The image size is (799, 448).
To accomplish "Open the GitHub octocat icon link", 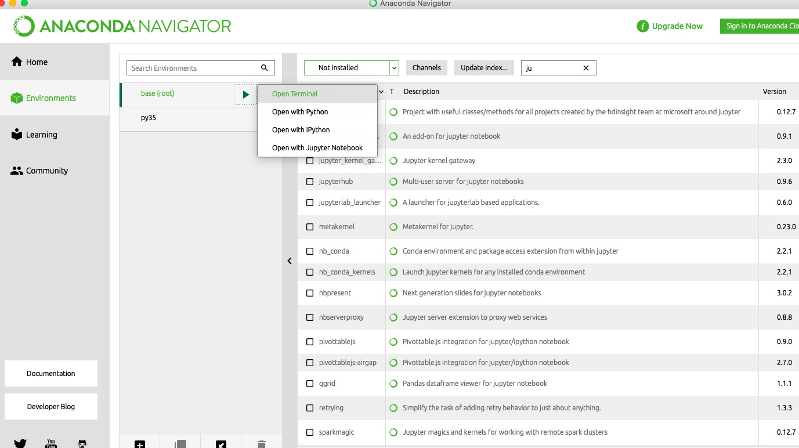I will [82, 444].
